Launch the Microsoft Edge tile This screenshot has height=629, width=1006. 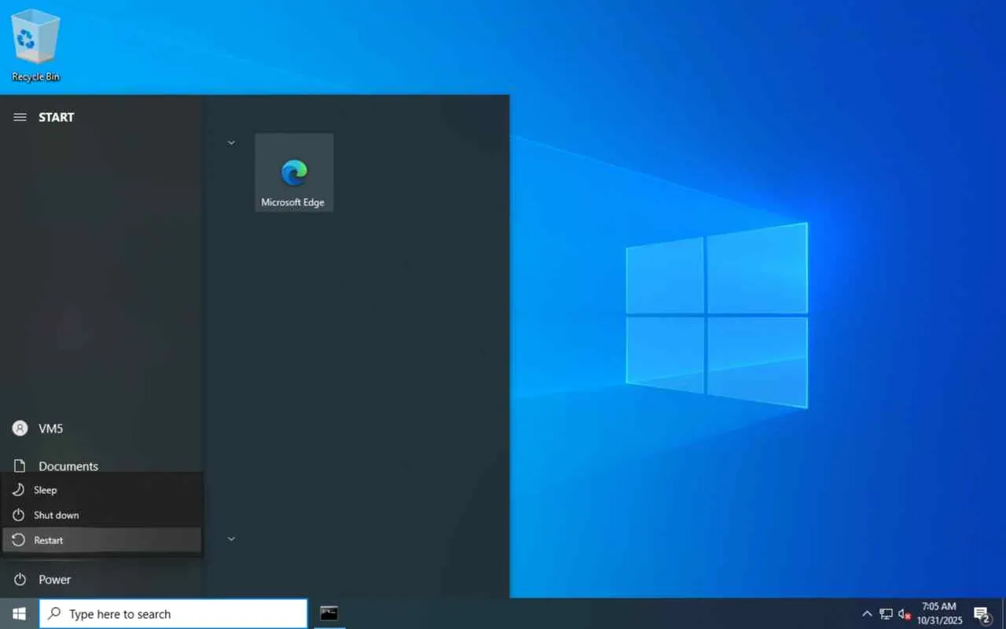[294, 172]
